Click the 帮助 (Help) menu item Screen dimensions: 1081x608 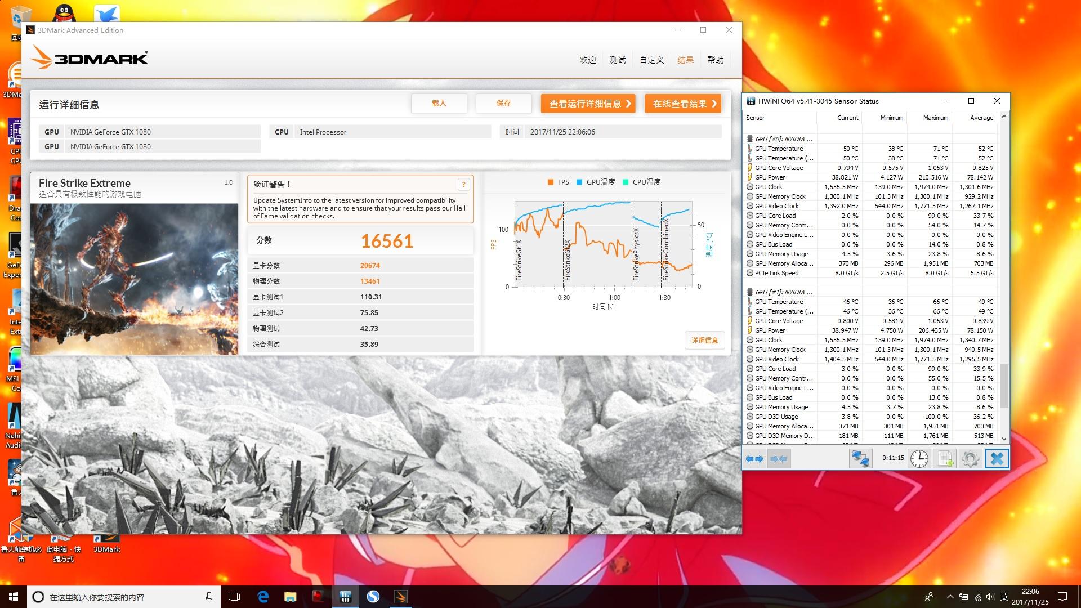[714, 60]
